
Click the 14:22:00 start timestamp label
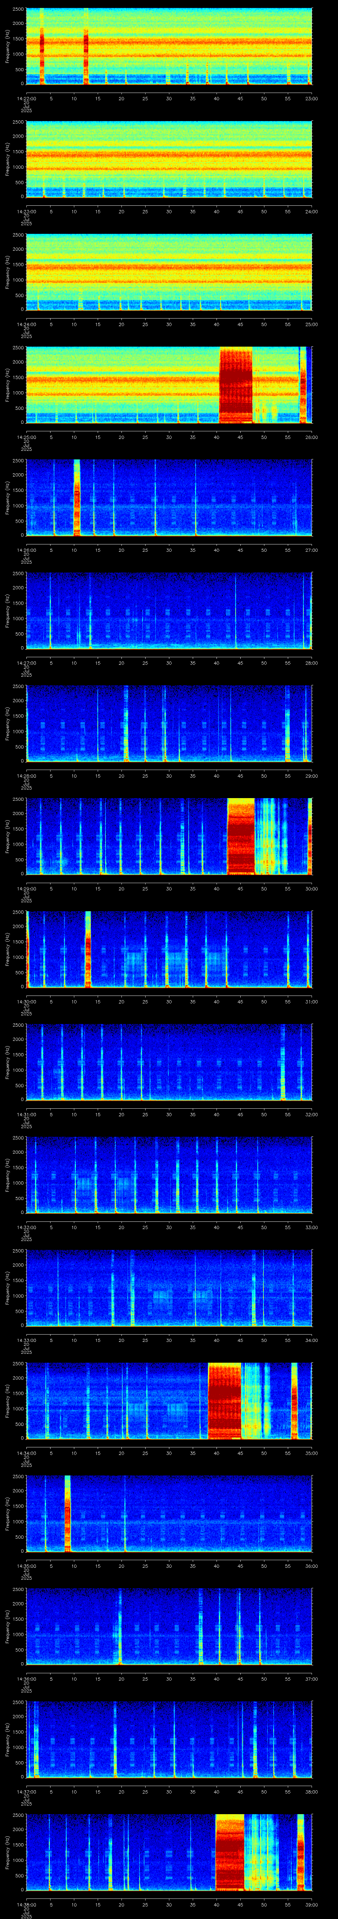pyautogui.click(x=26, y=98)
